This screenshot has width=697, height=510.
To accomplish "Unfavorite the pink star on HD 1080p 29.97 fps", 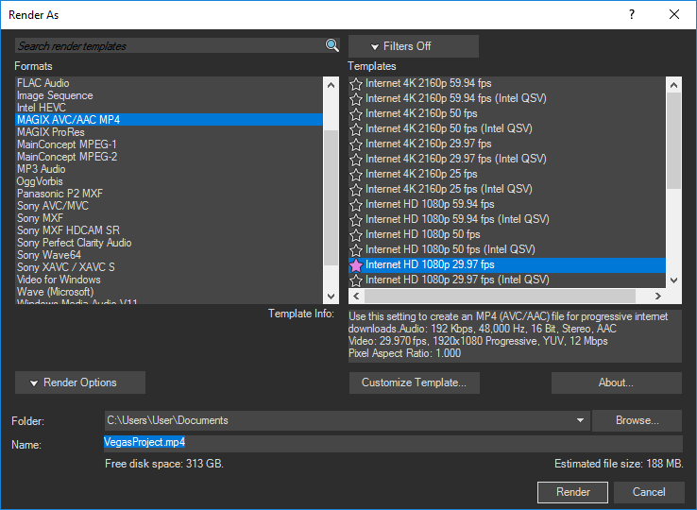I will click(356, 265).
